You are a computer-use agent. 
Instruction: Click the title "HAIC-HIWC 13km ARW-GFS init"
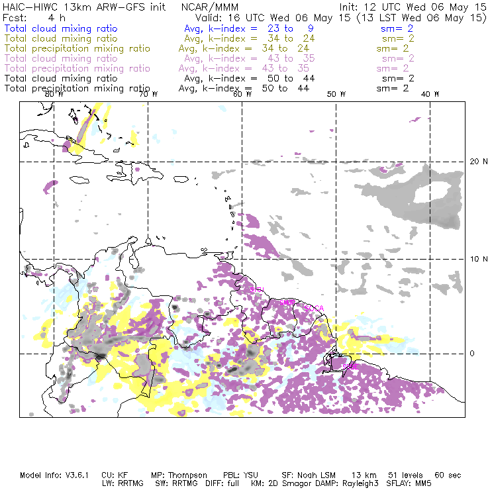point(84,7)
